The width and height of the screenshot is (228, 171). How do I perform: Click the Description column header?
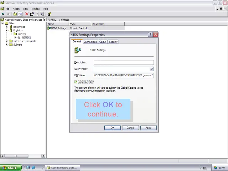pos(108,24)
